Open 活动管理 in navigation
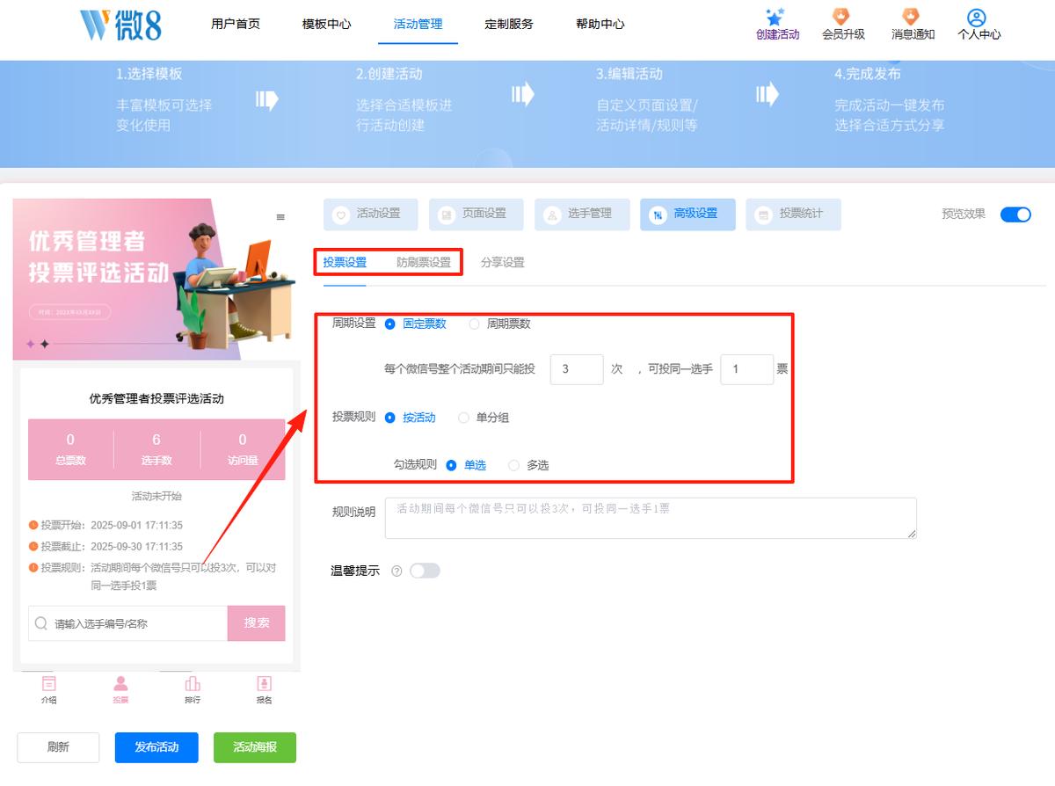 point(418,24)
